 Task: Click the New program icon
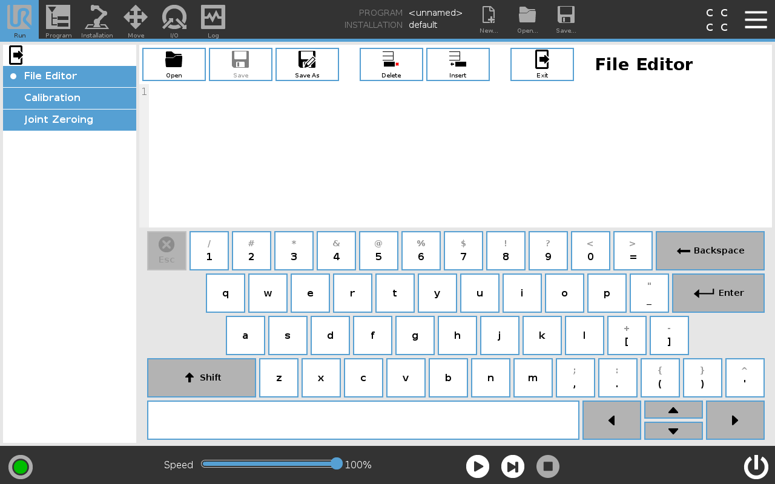click(x=488, y=20)
